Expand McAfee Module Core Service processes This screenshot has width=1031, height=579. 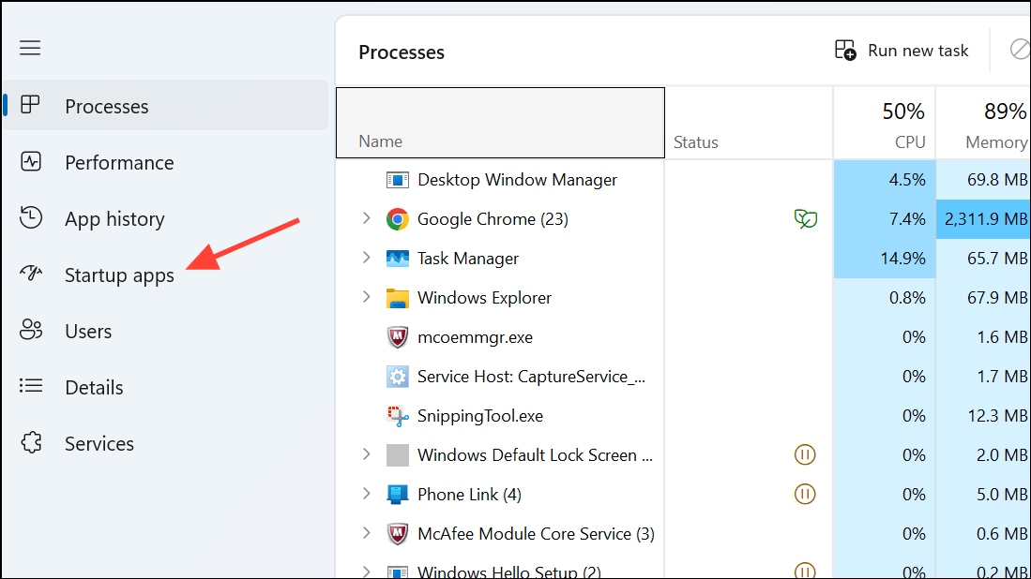pos(366,533)
